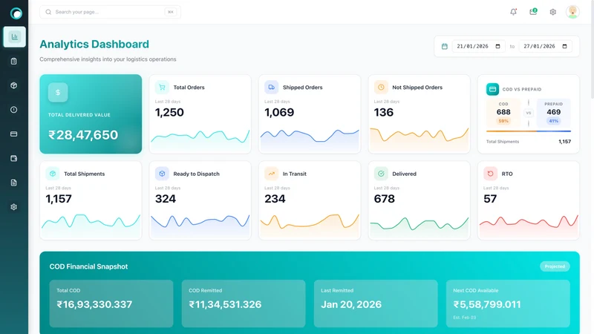Viewport: 594px width, 334px height.
Task: Click the Projected badge
Action: click(555, 266)
